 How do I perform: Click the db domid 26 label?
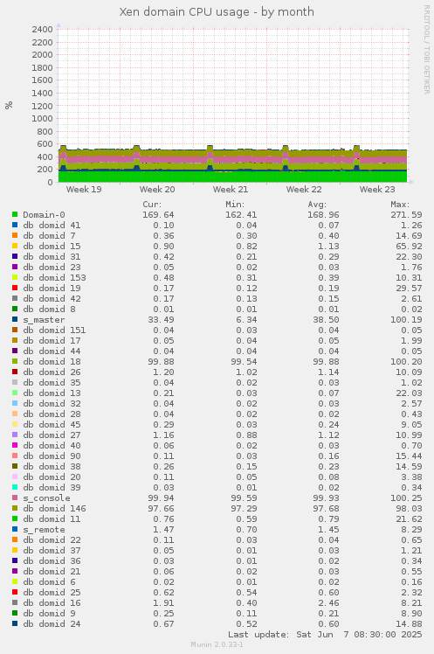pyautogui.click(x=52, y=372)
